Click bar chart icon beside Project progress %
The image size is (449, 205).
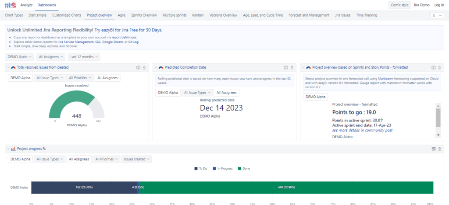point(13,149)
